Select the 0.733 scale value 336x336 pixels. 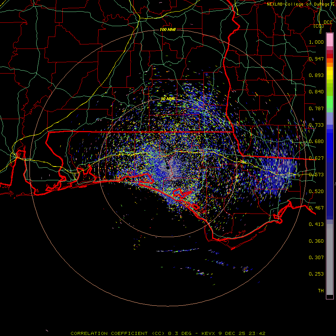pos(316,125)
